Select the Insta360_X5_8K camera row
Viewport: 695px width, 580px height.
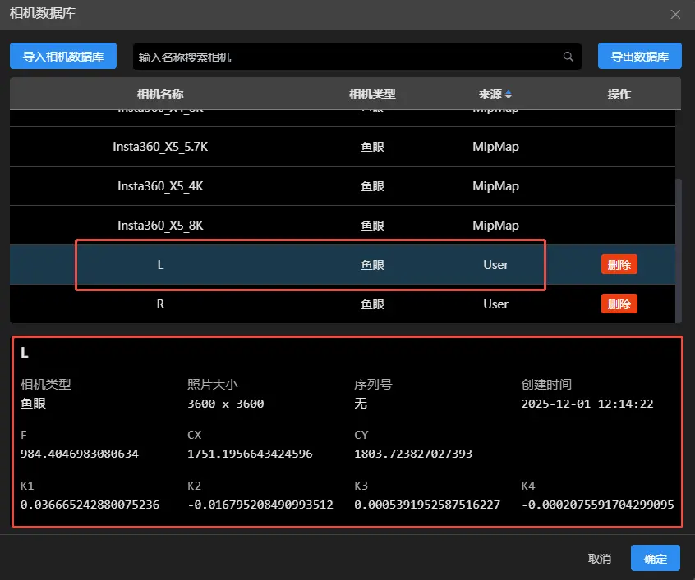click(x=160, y=226)
